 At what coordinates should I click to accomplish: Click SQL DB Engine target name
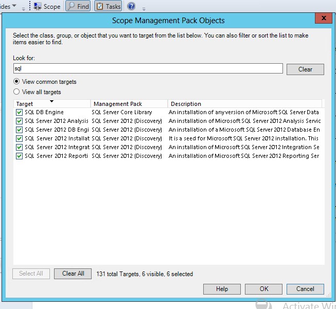[x=44, y=112]
